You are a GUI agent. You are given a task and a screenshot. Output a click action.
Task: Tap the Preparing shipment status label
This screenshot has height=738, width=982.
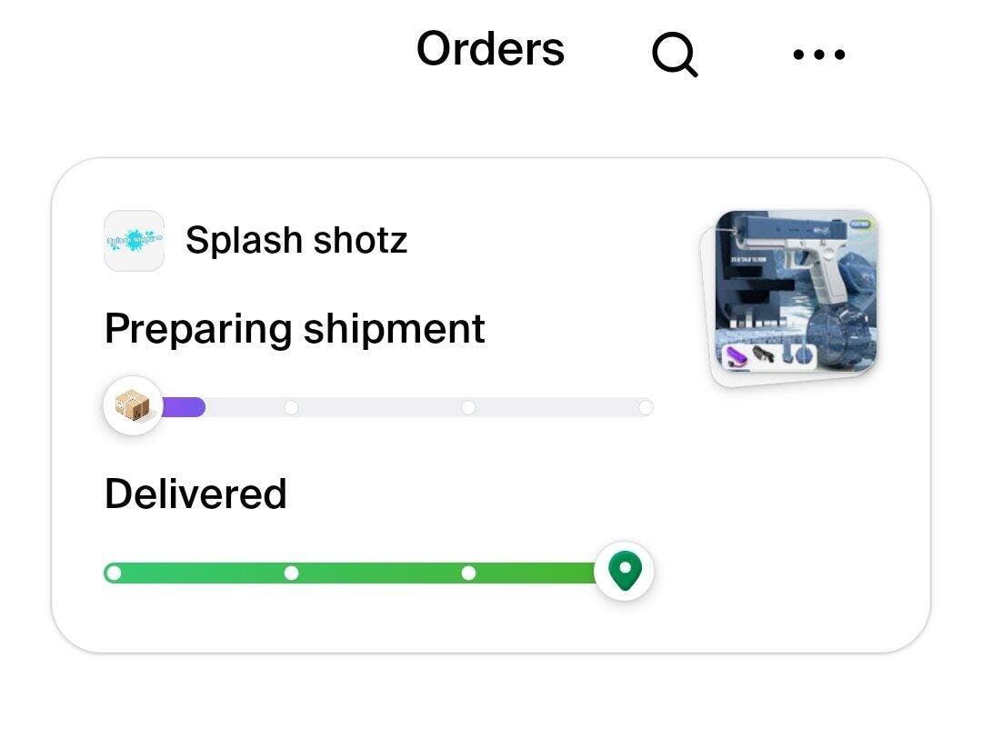click(295, 329)
